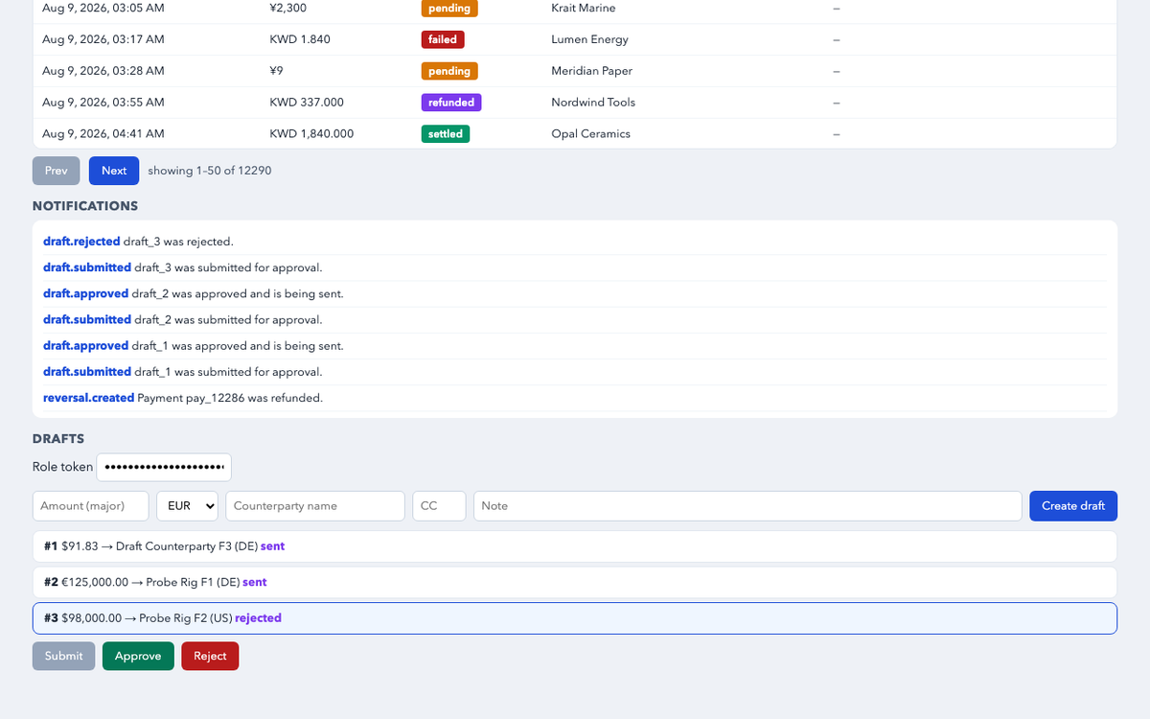Screen dimensions: 1150x719
Task: Click Nordwind Tools counterparty cell
Action: tap(593, 103)
